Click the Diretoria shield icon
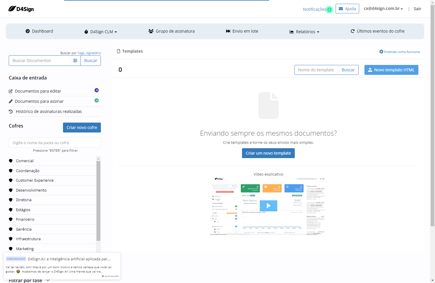This screenshot has height=283, width=435. pos(11,200)
